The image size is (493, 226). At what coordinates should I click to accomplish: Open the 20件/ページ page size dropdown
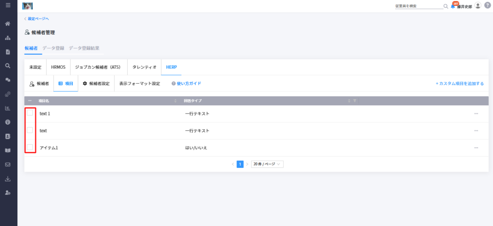pos(267,164)
